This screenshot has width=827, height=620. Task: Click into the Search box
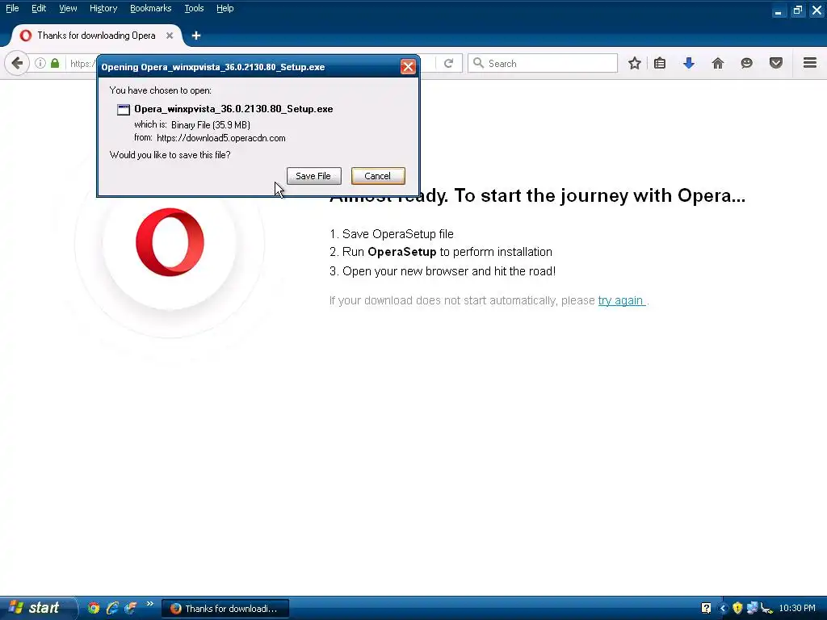pyautogui.click(x=543, y=63)
